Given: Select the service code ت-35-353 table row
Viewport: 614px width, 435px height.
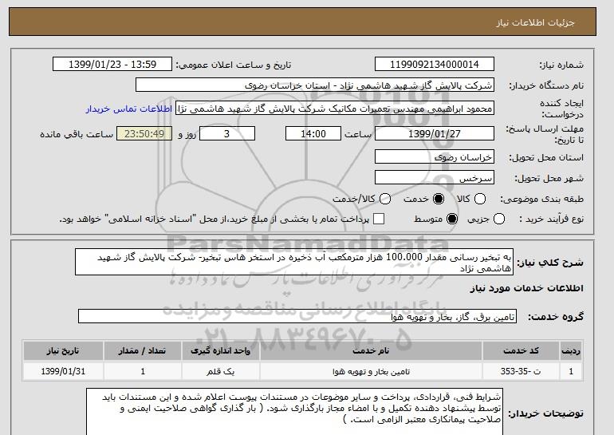Looking at the screenshot, I should coord(303,371).
